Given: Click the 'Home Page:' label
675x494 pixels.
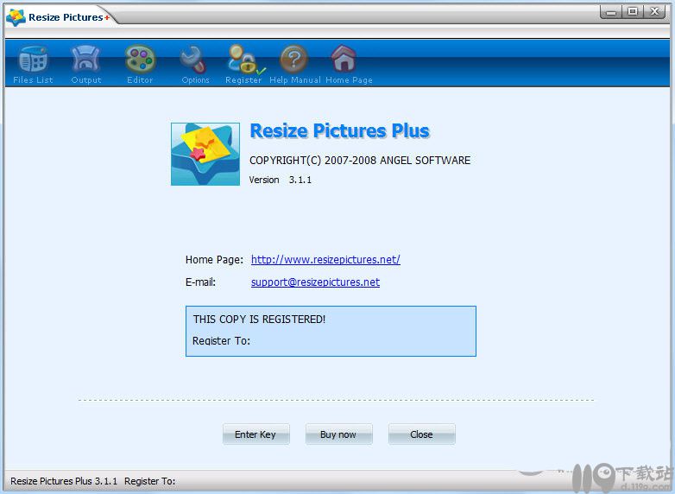Looking at the screenshot, I should point(214,260).
